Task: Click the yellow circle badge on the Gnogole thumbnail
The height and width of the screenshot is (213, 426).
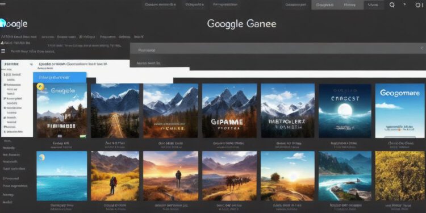Action: [40, 87]
